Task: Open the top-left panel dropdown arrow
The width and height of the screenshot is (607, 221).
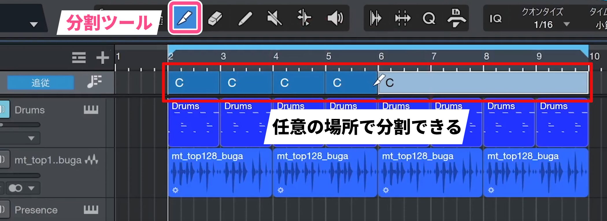Action: [34, 25]
